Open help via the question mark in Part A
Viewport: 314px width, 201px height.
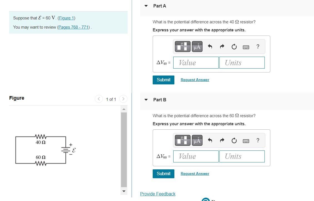(258, 47)
